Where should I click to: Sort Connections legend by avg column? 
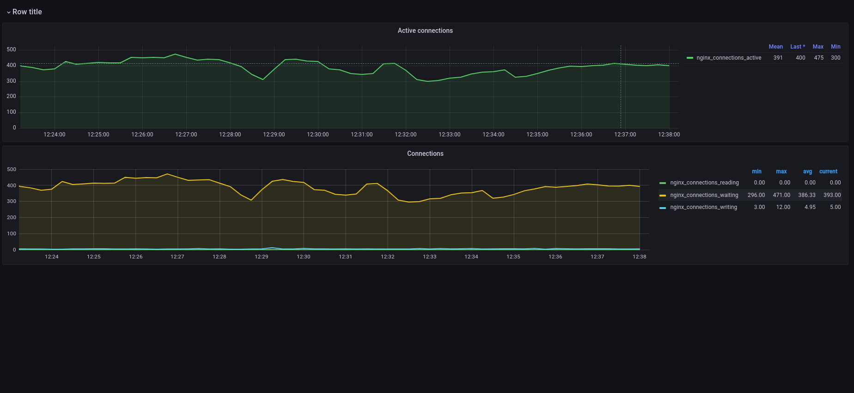(x=807, y=172)
